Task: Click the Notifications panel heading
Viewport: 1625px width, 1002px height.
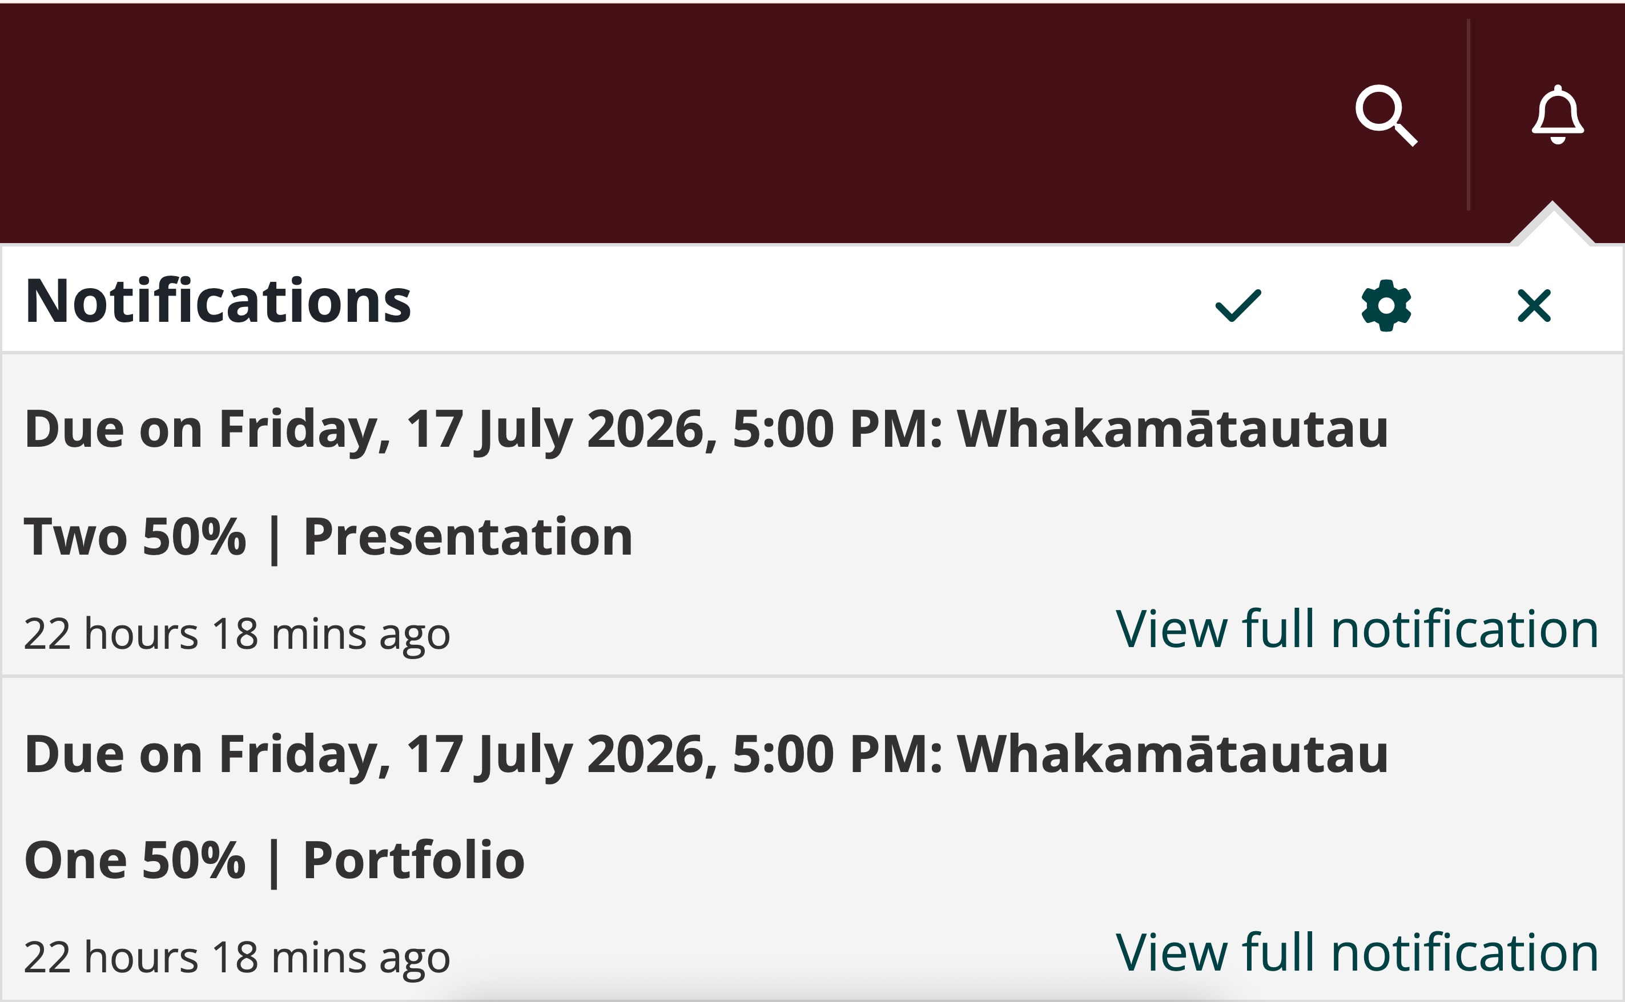Action: click(218, 301)
